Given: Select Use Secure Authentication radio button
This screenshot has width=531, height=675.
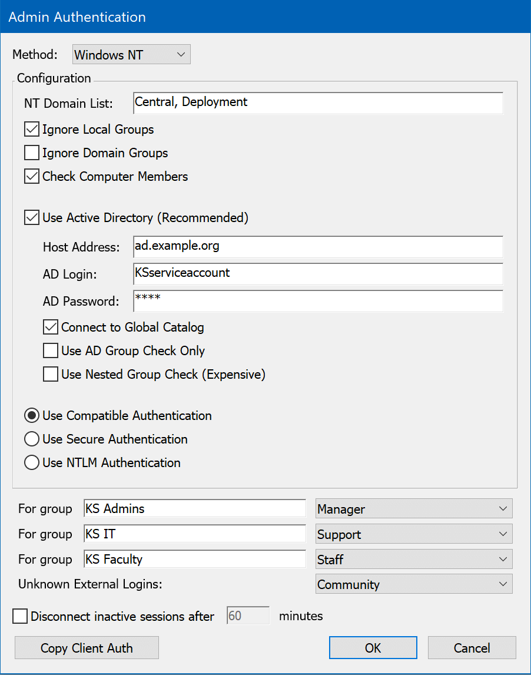Looking at the screenshot, I should [32, 439].
